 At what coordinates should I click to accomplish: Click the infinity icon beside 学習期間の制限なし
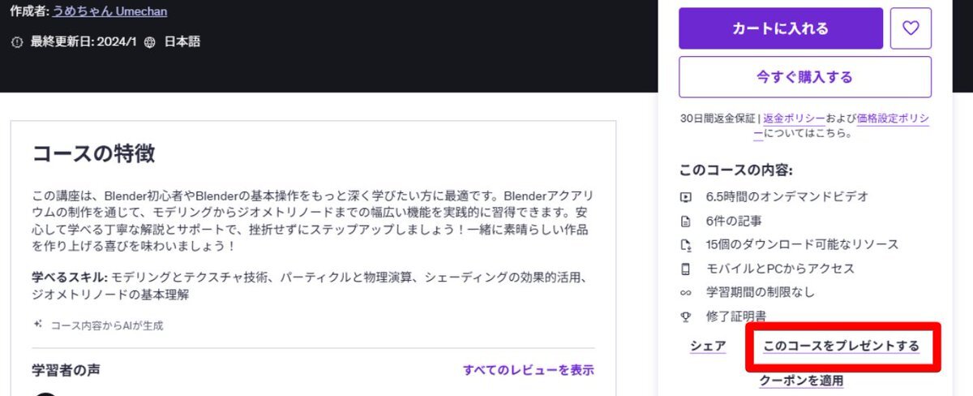point(686,292)
